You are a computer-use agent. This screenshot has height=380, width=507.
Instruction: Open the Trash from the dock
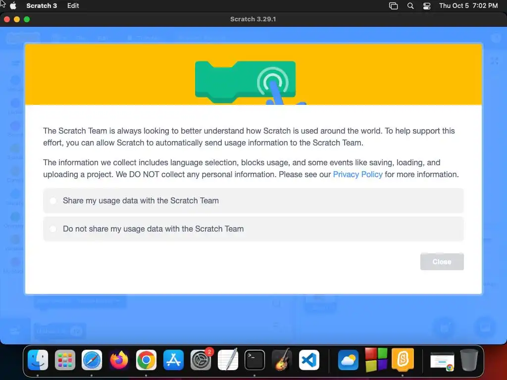pyautogui.click(x=469, y=360)
